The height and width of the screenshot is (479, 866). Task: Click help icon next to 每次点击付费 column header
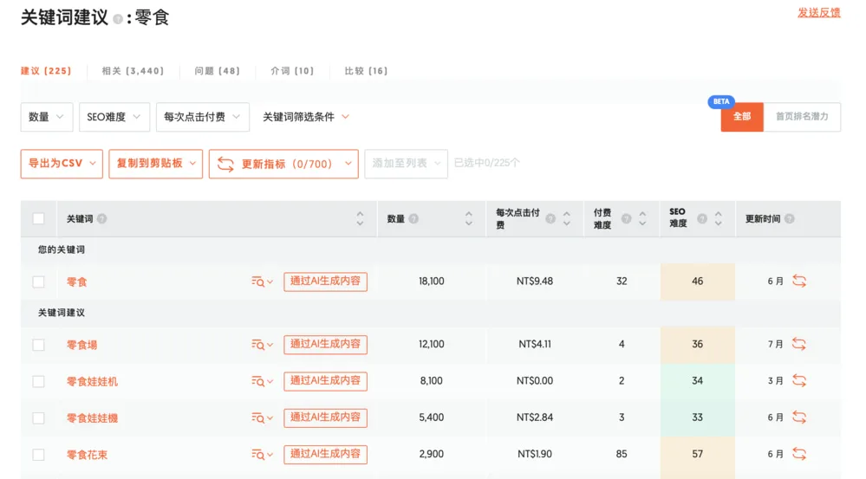coord(550,218)
